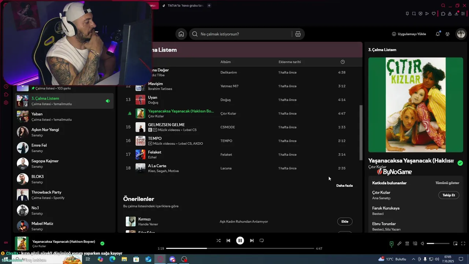The image size is (469, 264).
Task: Go to Spotify home via house icon
Action: tap(181, 34)
